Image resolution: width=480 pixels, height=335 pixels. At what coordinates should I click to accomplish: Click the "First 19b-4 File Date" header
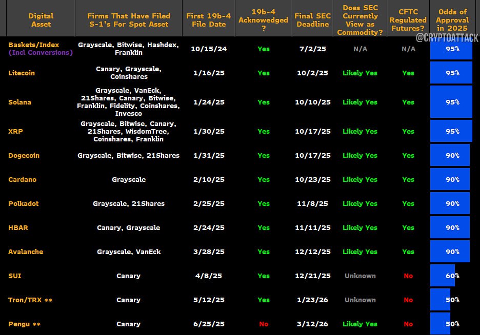[x=209, y=20]
